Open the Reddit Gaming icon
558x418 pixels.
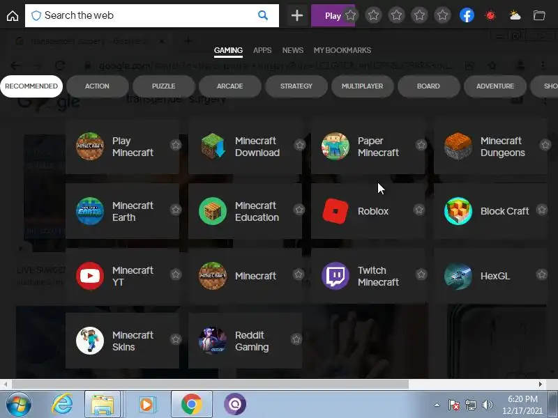213,341
